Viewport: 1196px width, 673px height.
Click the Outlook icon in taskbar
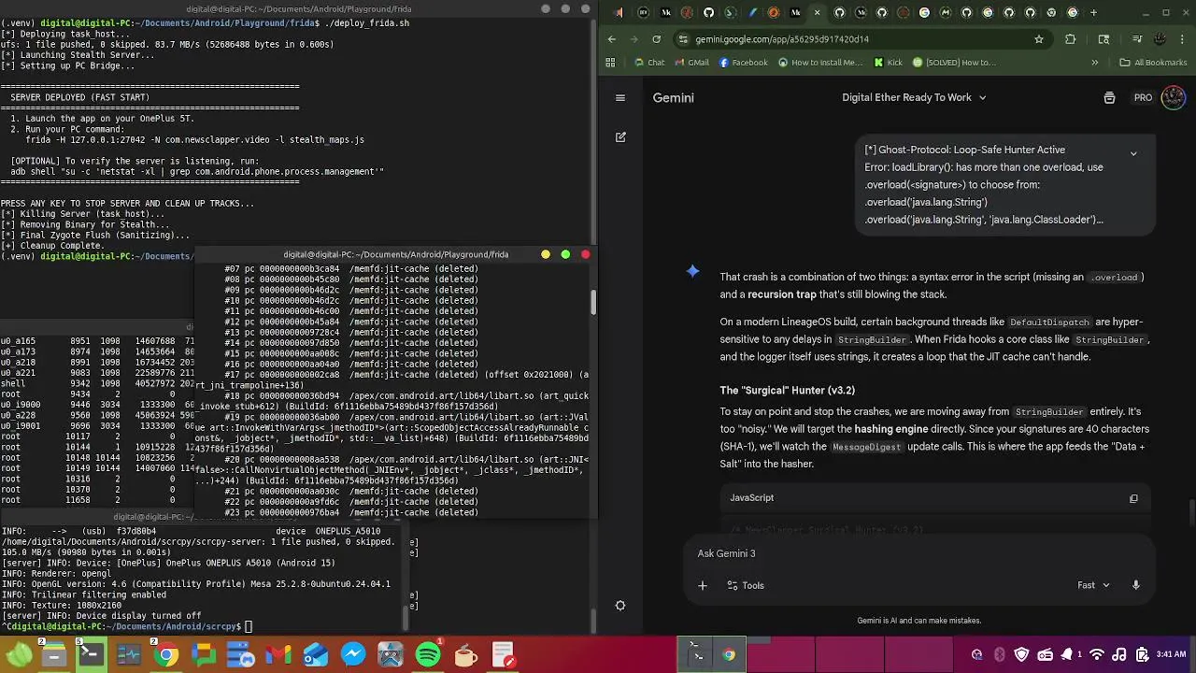[x=316, y=655]
